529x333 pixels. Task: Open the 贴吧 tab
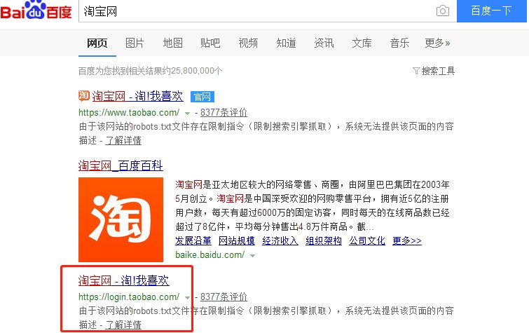click(x=210, y=43)
